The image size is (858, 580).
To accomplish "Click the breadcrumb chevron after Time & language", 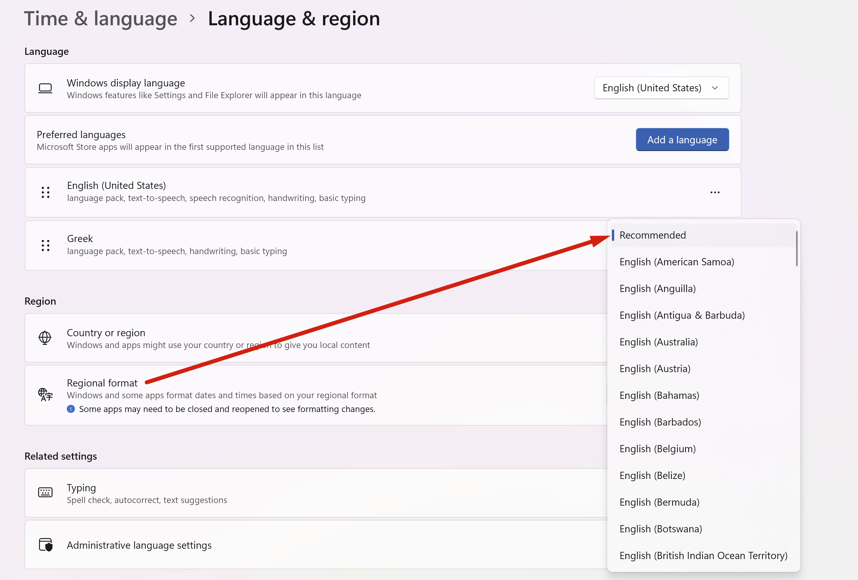I will [x=192, y=18].
